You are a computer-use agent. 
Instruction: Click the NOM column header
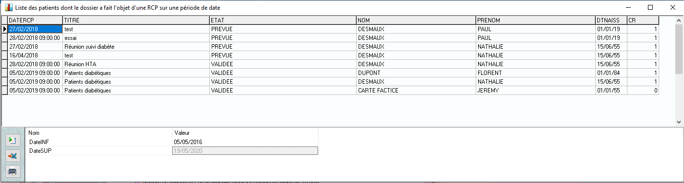(416, 20)
